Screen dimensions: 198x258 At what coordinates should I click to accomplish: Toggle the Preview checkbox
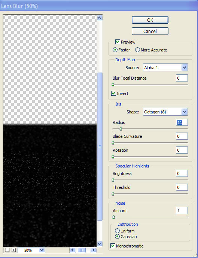(x=118, y=42)
